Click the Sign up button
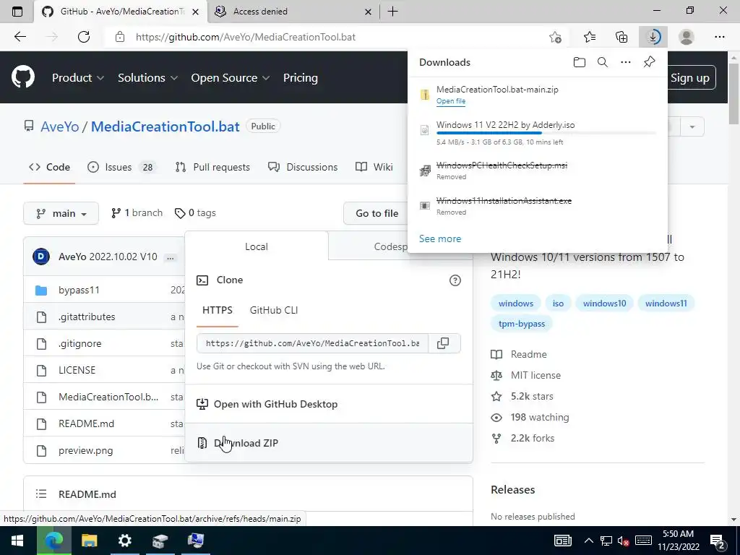 point(690,78)
